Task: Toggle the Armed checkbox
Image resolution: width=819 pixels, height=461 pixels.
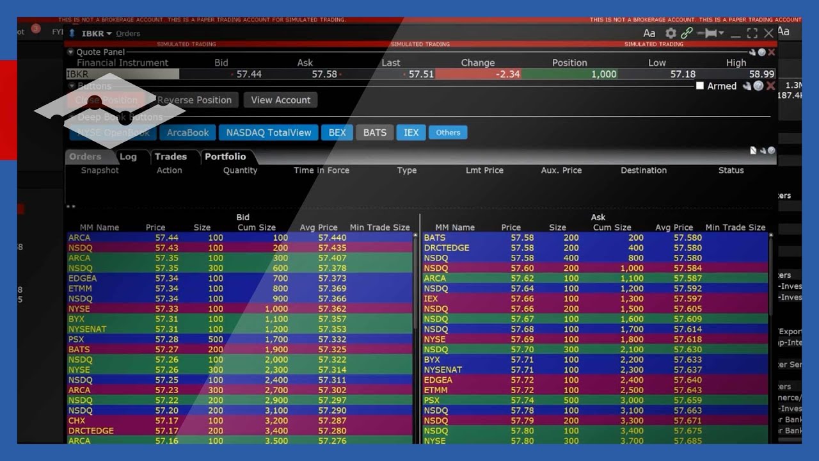Action: (x=700, y=86)
